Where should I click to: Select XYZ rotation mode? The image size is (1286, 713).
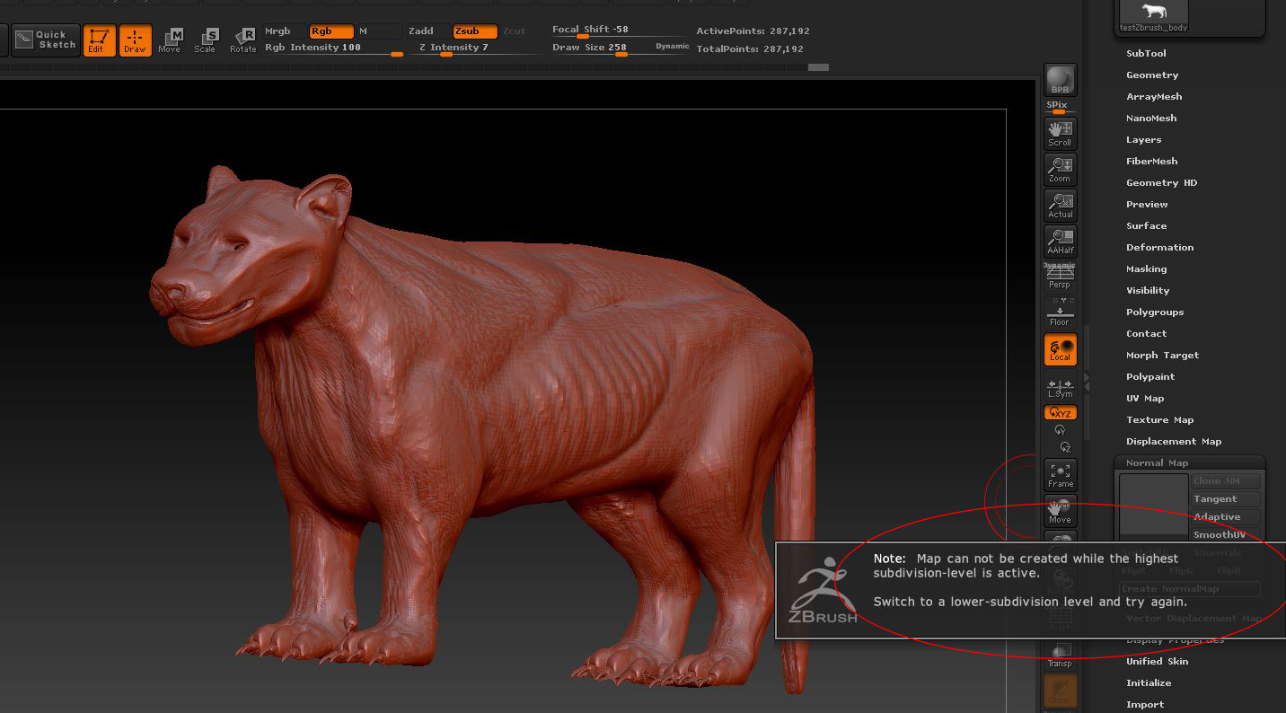[1061, 413]
